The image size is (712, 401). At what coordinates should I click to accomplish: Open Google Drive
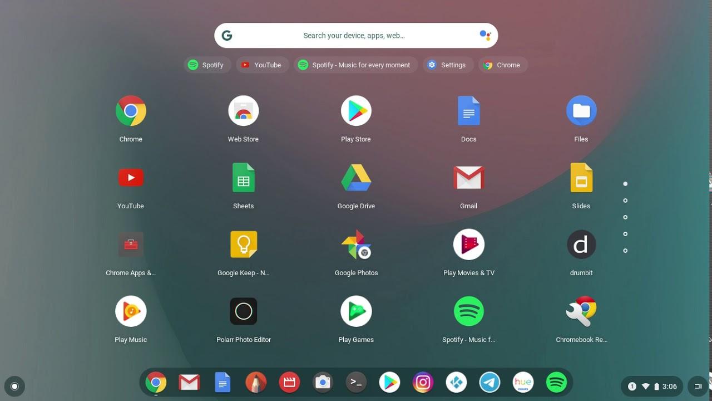tap(356, 178)
